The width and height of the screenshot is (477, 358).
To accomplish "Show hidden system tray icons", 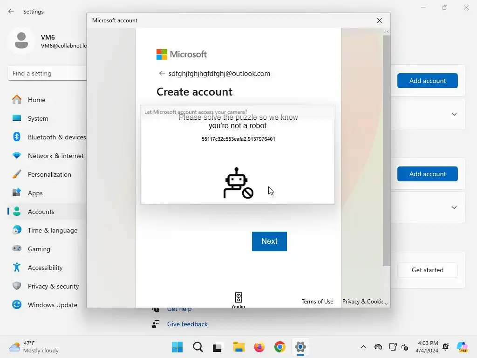I will point(363,347).
